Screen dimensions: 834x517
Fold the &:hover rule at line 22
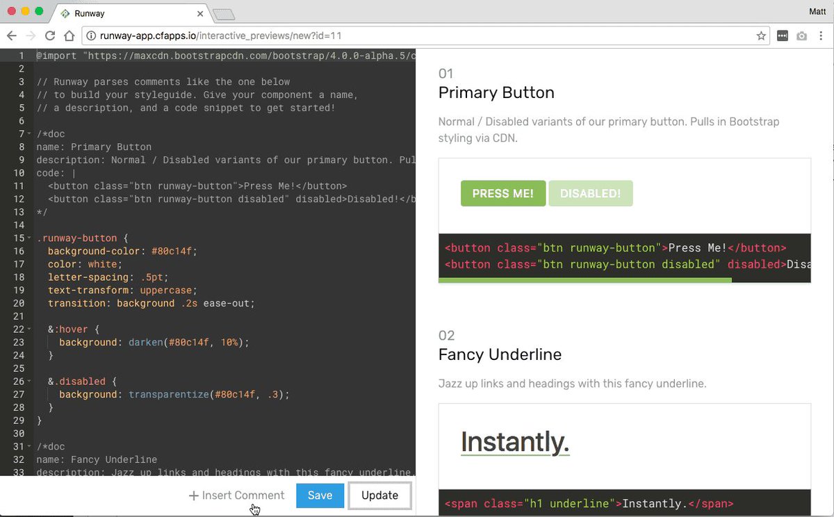pyautogui.click(x=28, y=329)
